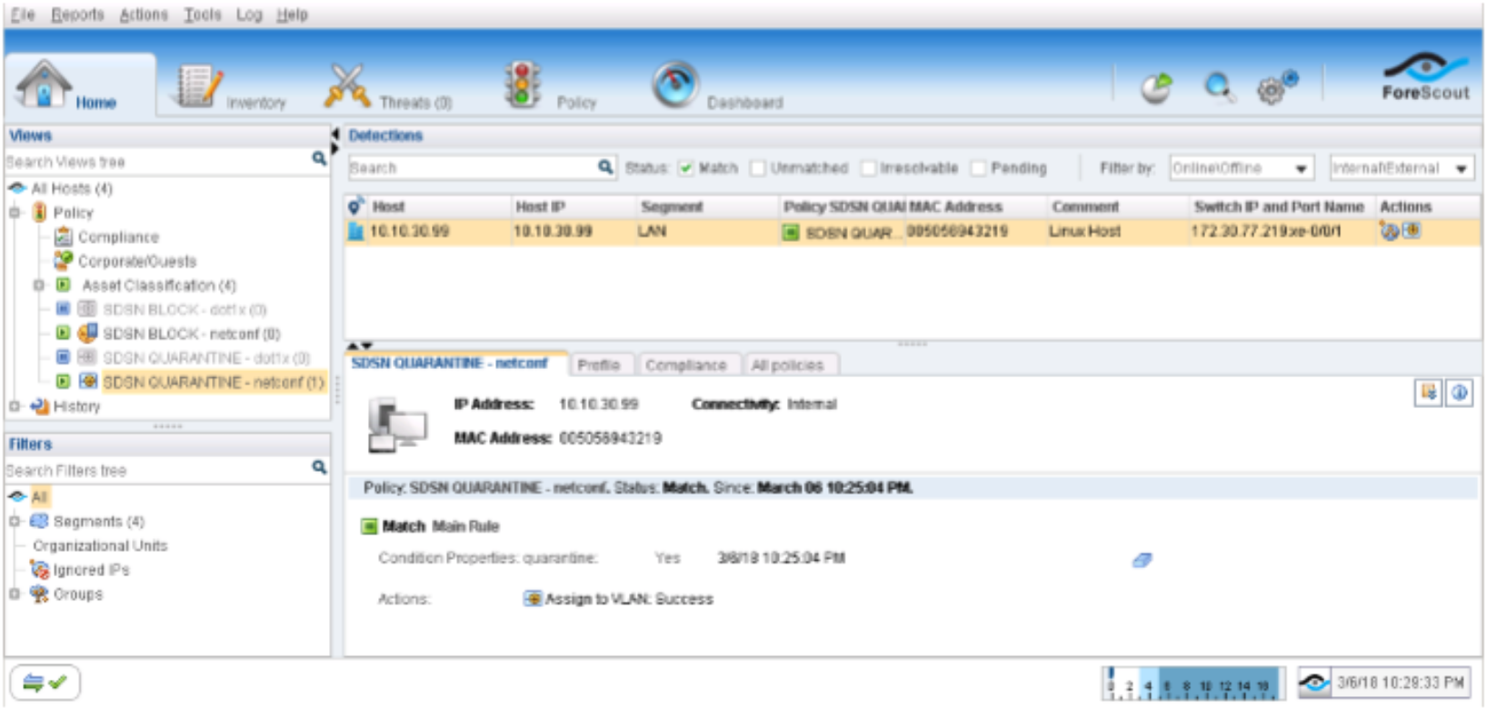Click the Assign to VLAN action icon
The image size is (1487, 718).
pos(534,598)
